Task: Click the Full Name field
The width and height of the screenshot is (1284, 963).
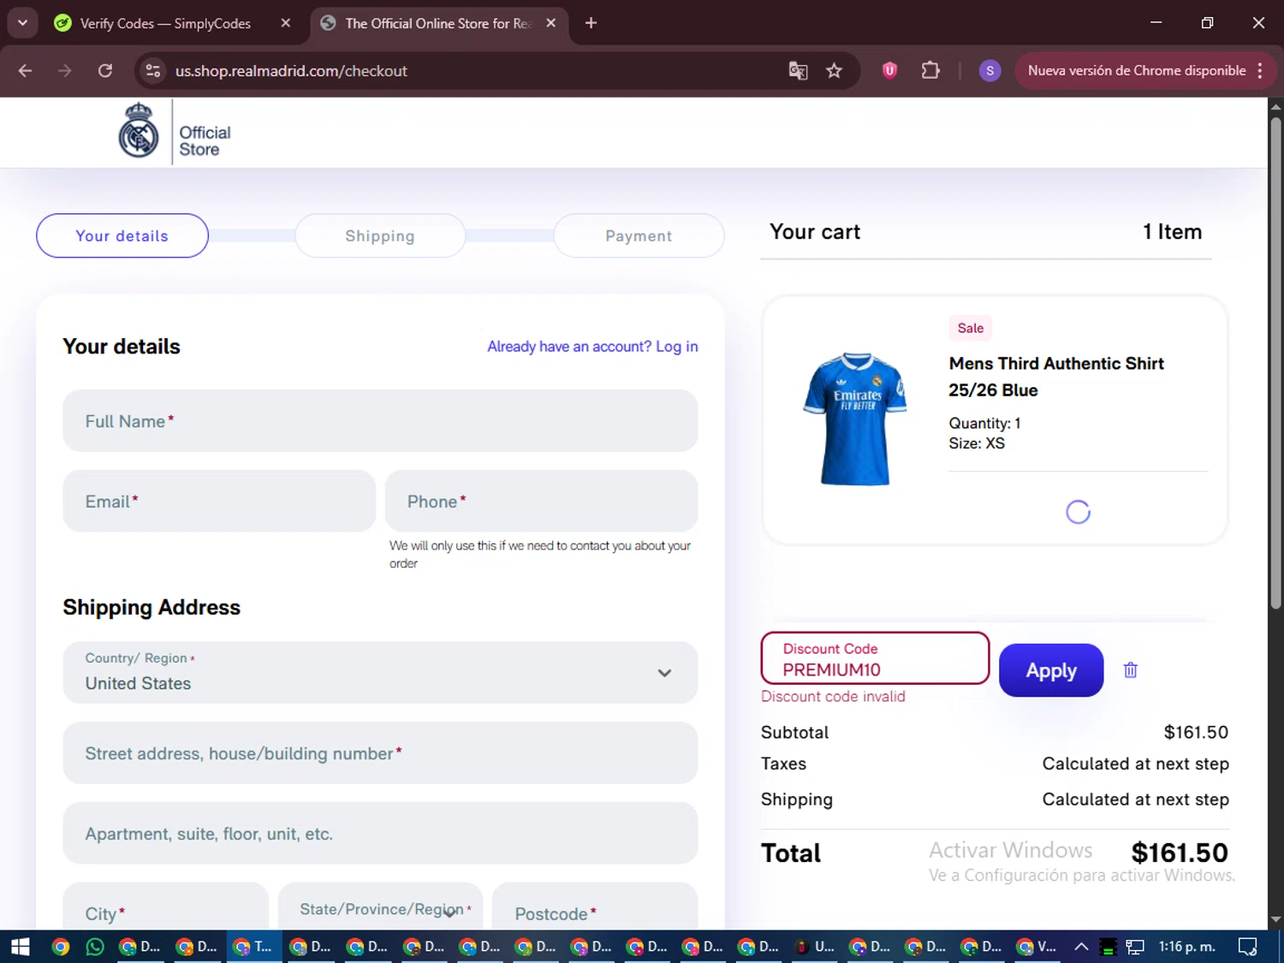Action: pyautogui.click(x=380, y=421)
